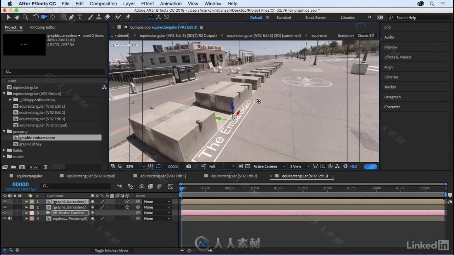Toggle region of interest in viewer

[240, 166]
